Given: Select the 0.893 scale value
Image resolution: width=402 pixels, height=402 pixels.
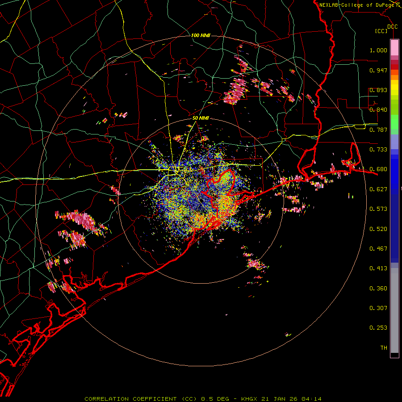Looking at the screenshot, I should tap(378, 90).
